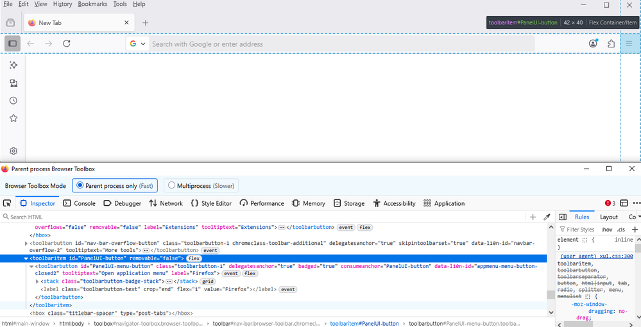
Task: Open the Extensions toolbar button
Action: pos(611,44)
